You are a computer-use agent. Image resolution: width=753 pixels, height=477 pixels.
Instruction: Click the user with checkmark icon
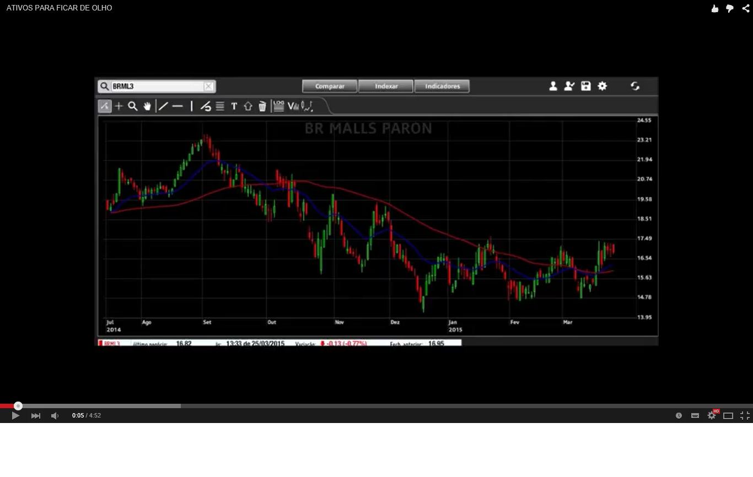point(569,86)
